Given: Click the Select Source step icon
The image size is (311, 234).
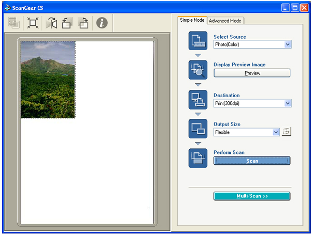Looking at the screenshot, I should click(x=198, y=40).
